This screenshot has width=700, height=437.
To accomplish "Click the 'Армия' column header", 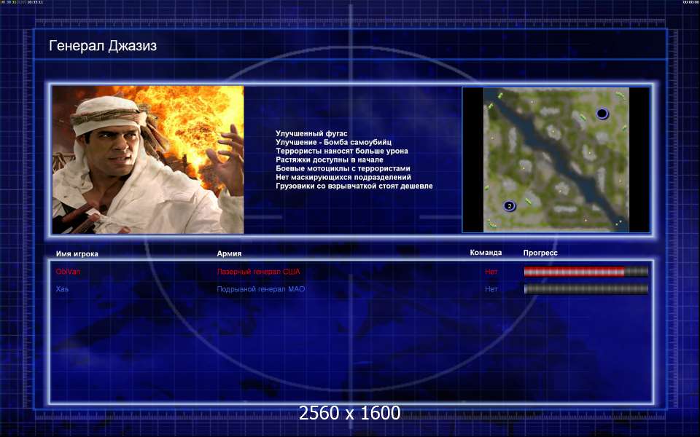I will click(x=229, y=253).
